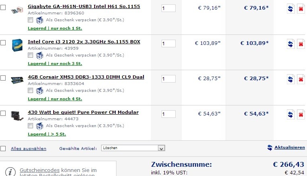Click the Gutscheincodes link
The image size is (307, 176).
click(x=39, y=170)
